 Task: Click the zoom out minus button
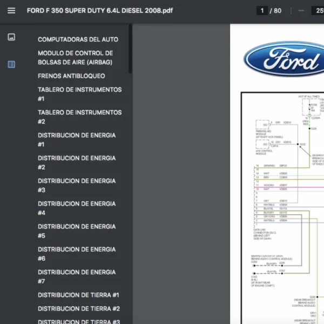point(301,11)
